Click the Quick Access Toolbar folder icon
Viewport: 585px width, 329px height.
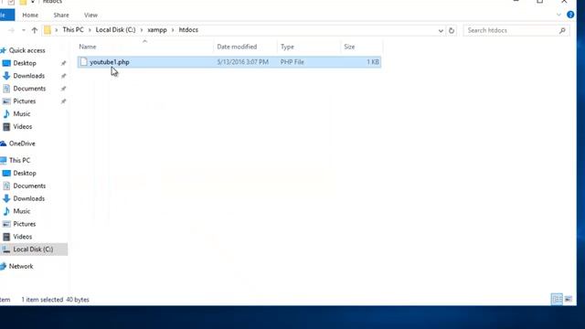(x=23, y=2)
